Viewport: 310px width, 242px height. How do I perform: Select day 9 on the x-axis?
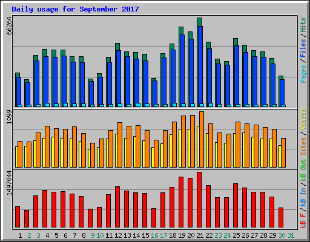[93, 235]
